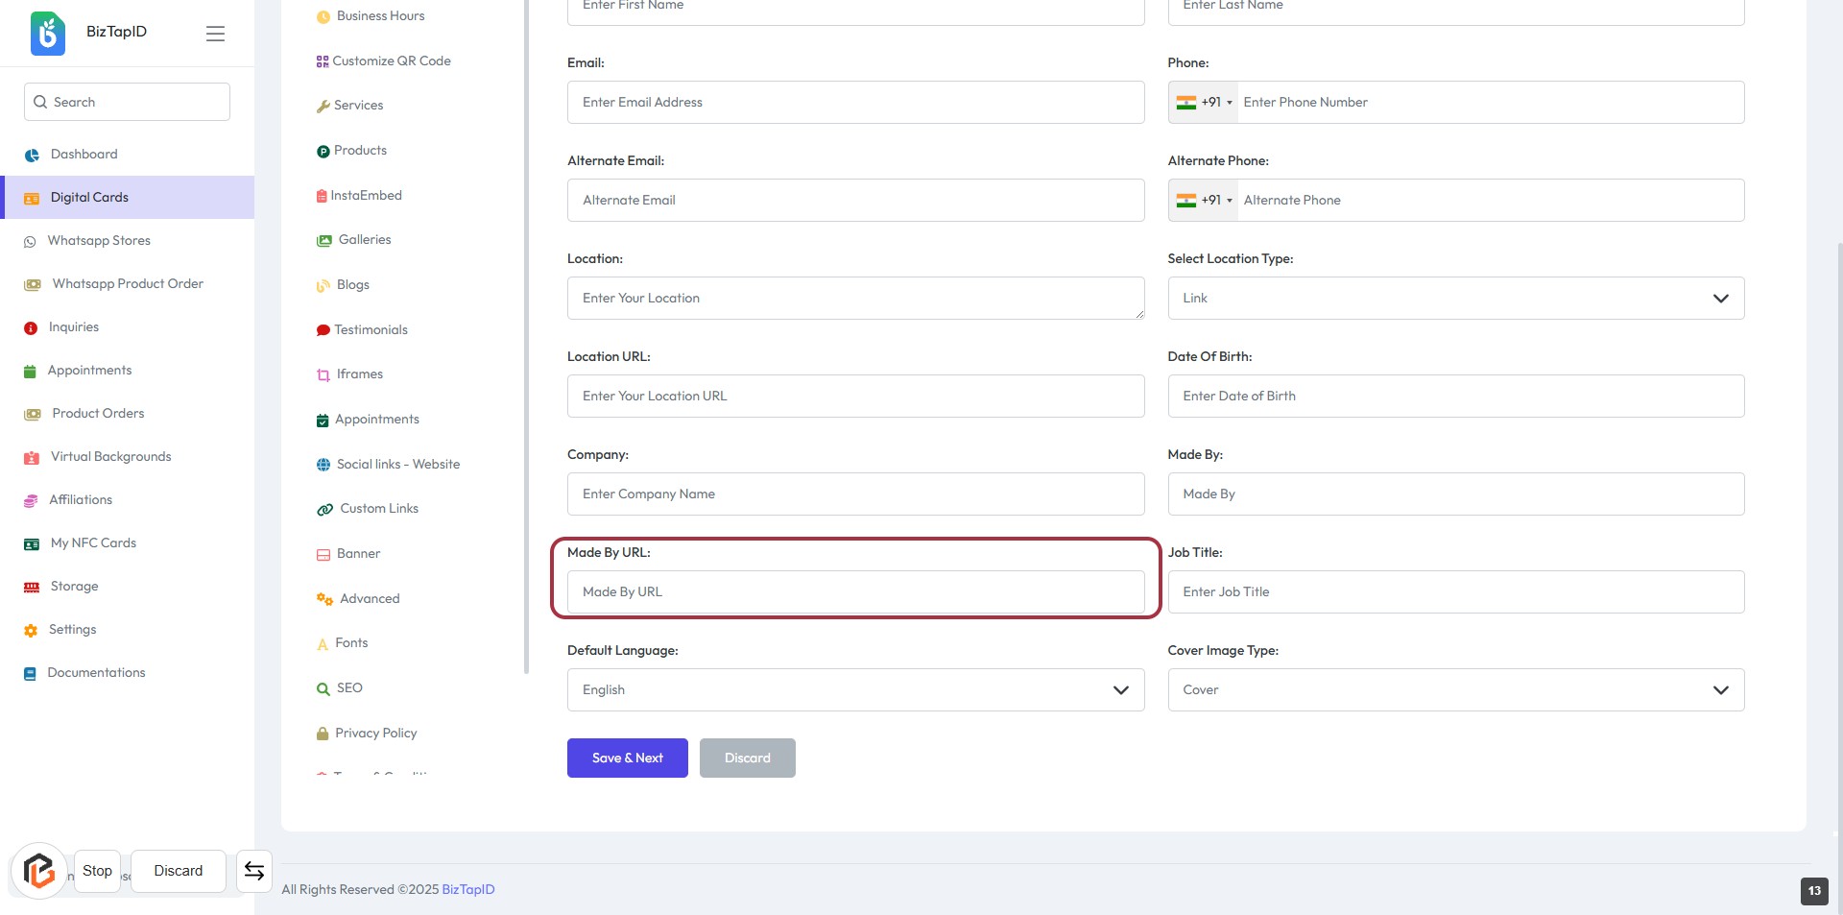Image resolution: width=1843 pixels, height=915 pixels.
Task: Click the Made By URL field
Action: pyautogui.click(x=855, y=592)
